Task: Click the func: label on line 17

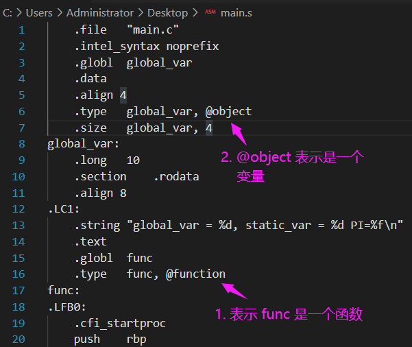Action: (63, 291)
